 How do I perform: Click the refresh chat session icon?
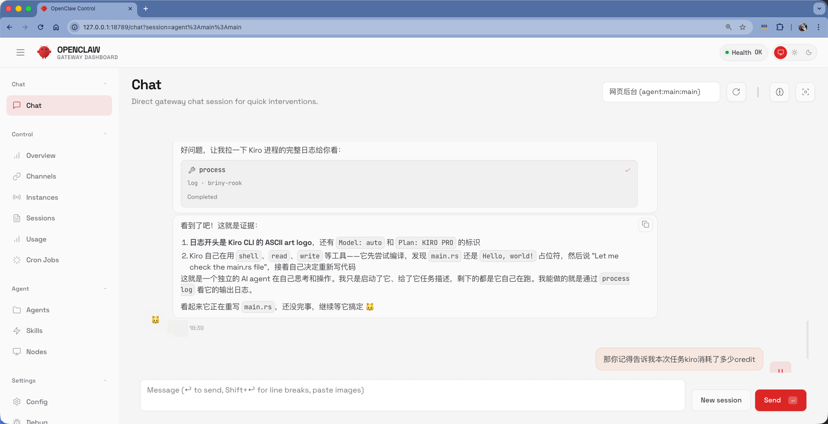click(x=736, y=92)
